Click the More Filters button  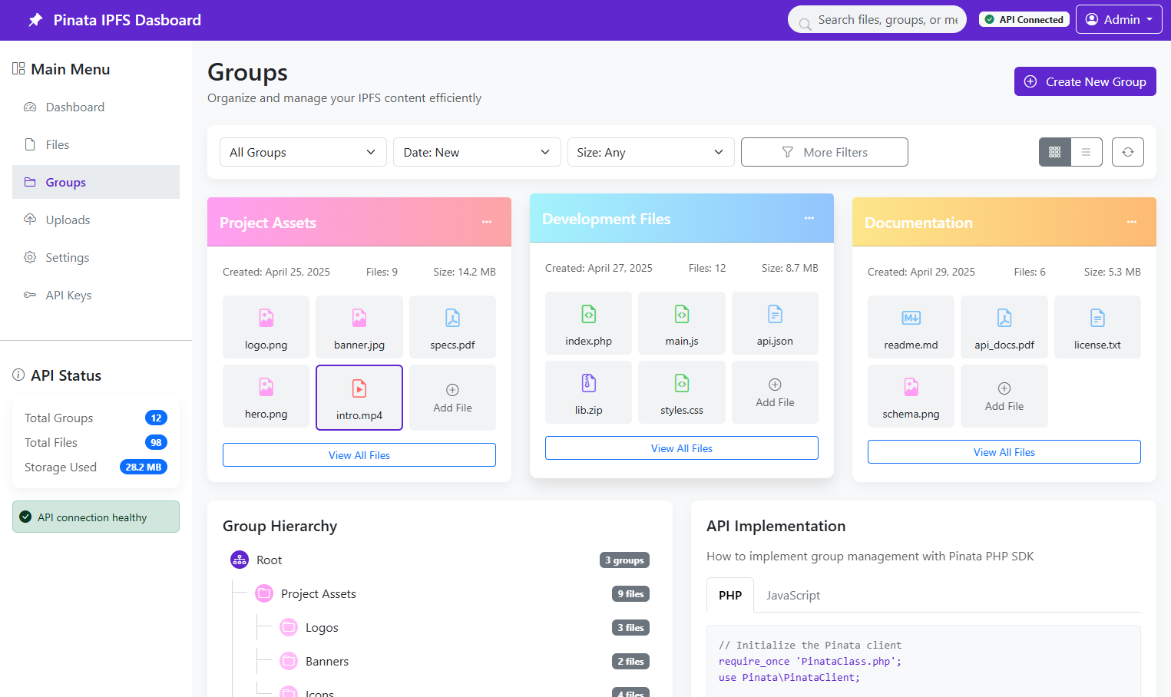coord(825,152)
